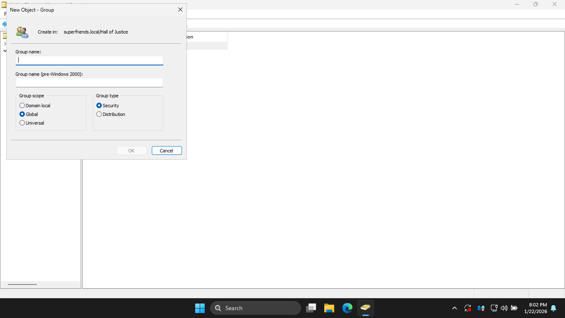Click the Windows Update tray icon
Image resolution: width=565 pixels, height=318 pixels.
coord(468,308)
